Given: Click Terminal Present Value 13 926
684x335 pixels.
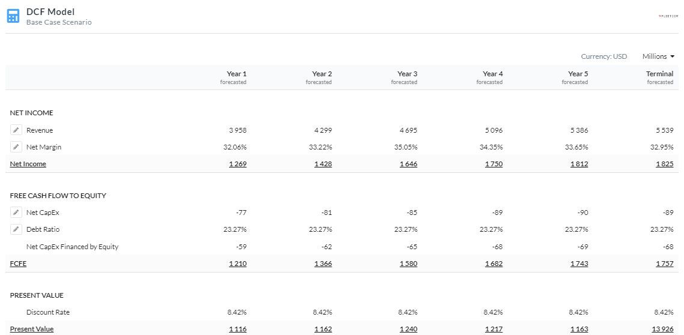Looking at the screenshot, I should tap(662, 329).
